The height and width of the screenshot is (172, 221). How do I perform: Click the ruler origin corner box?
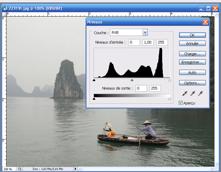click(4, 14)
